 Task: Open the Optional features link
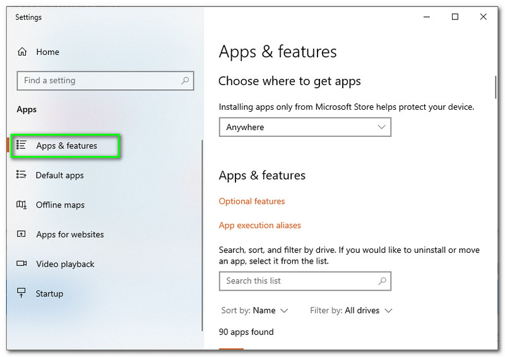pos(251,201)
